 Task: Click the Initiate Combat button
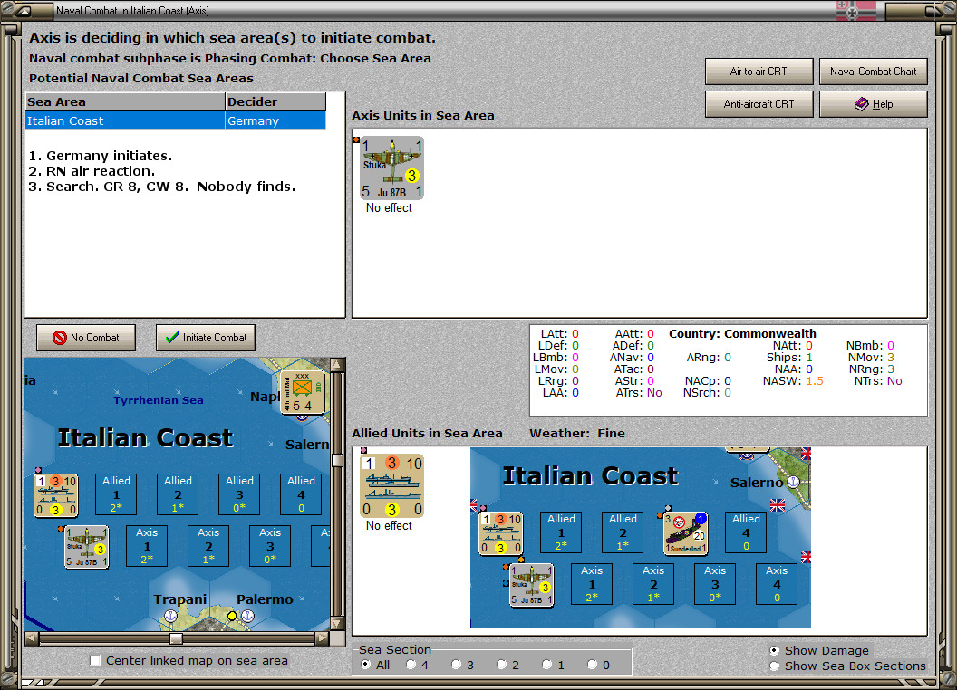tap(206, 338)
